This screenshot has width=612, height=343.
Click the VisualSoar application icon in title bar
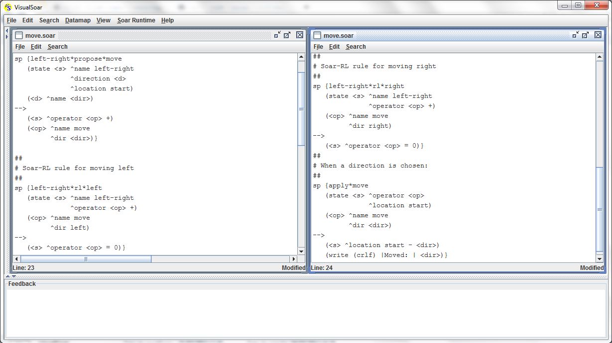coord(7,7)
